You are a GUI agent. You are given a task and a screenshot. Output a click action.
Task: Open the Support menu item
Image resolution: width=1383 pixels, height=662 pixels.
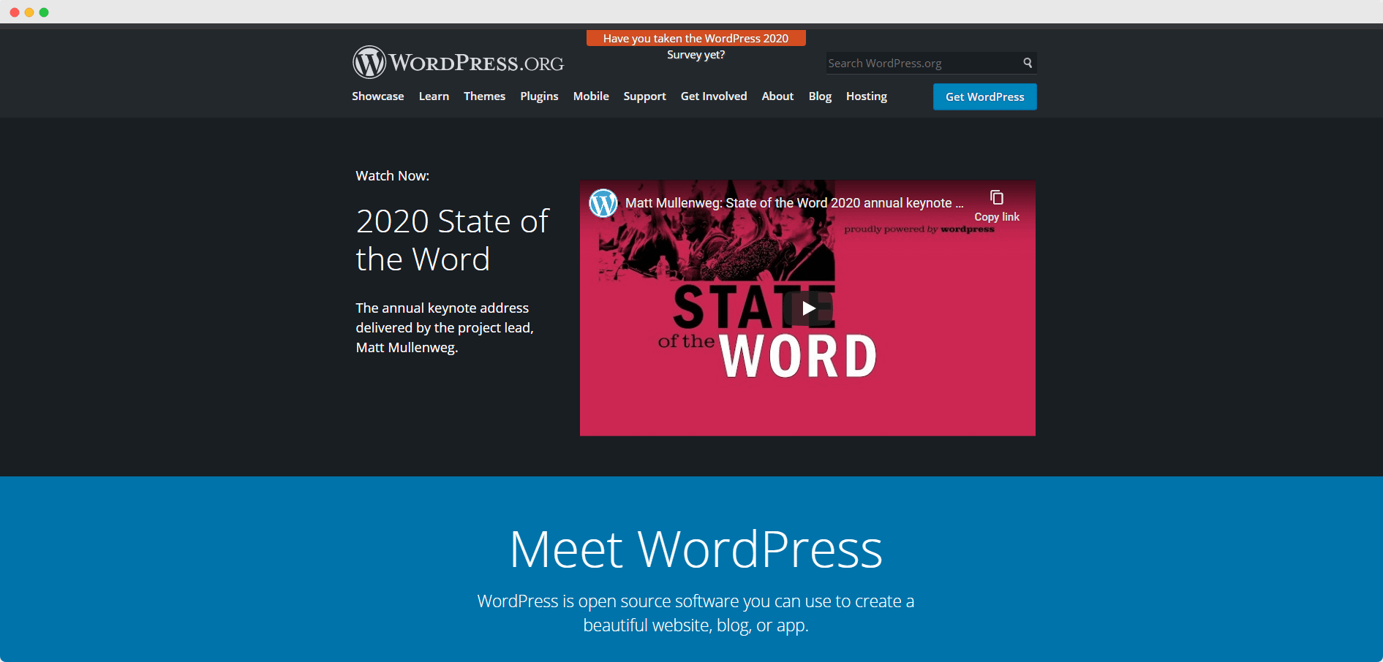click(x=644, y=96)
